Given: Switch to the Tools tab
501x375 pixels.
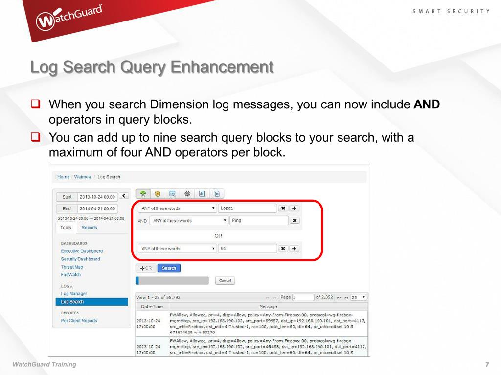Looking at the screenshot, I should [x=66, y=228].
